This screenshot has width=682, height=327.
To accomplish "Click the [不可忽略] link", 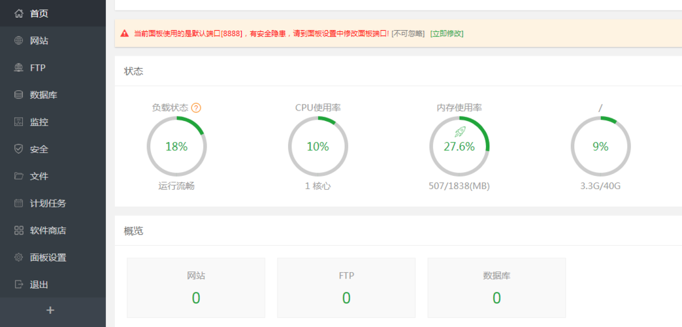I will 408,33.
